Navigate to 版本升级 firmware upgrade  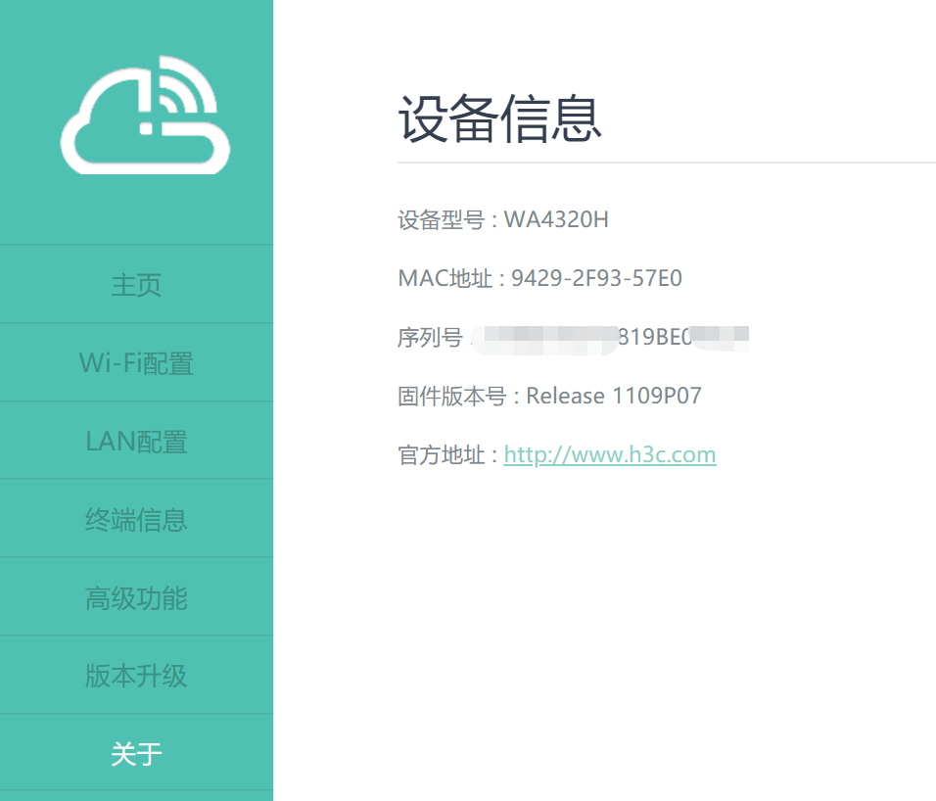(x=136, y=676)
